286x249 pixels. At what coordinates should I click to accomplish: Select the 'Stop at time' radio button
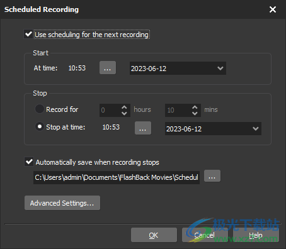pyautogui.click(x=40, y=127)
